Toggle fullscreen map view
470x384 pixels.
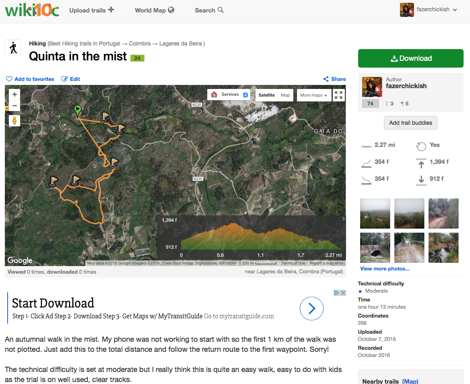point(339,95)
